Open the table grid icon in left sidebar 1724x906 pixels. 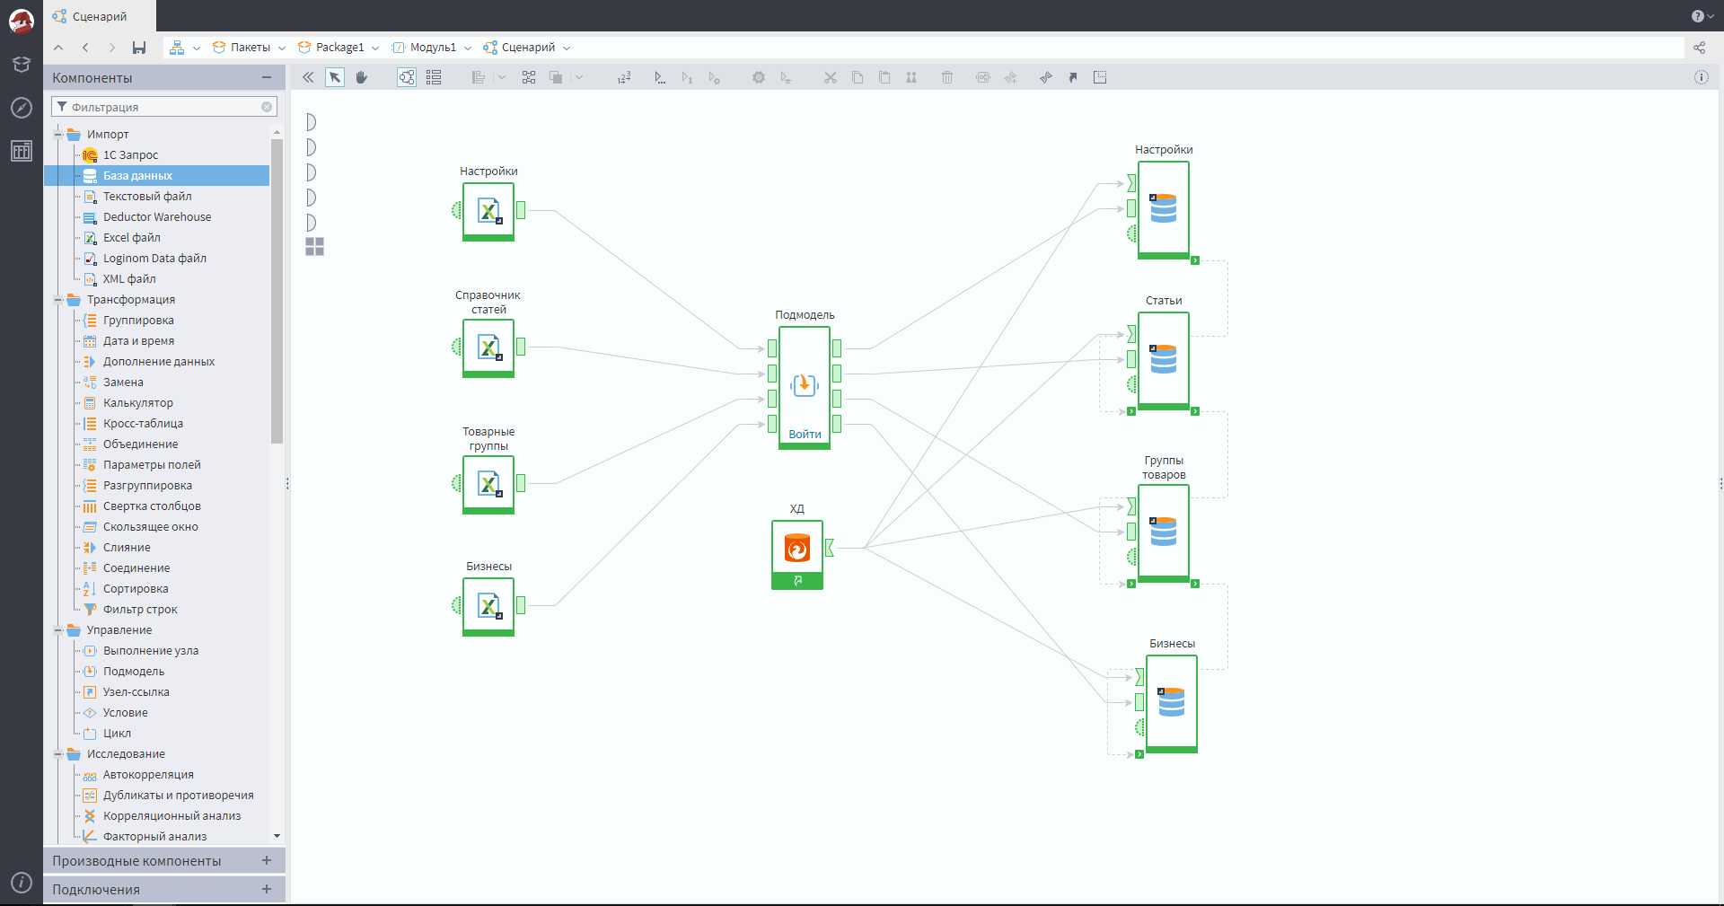tap(22, 151)
